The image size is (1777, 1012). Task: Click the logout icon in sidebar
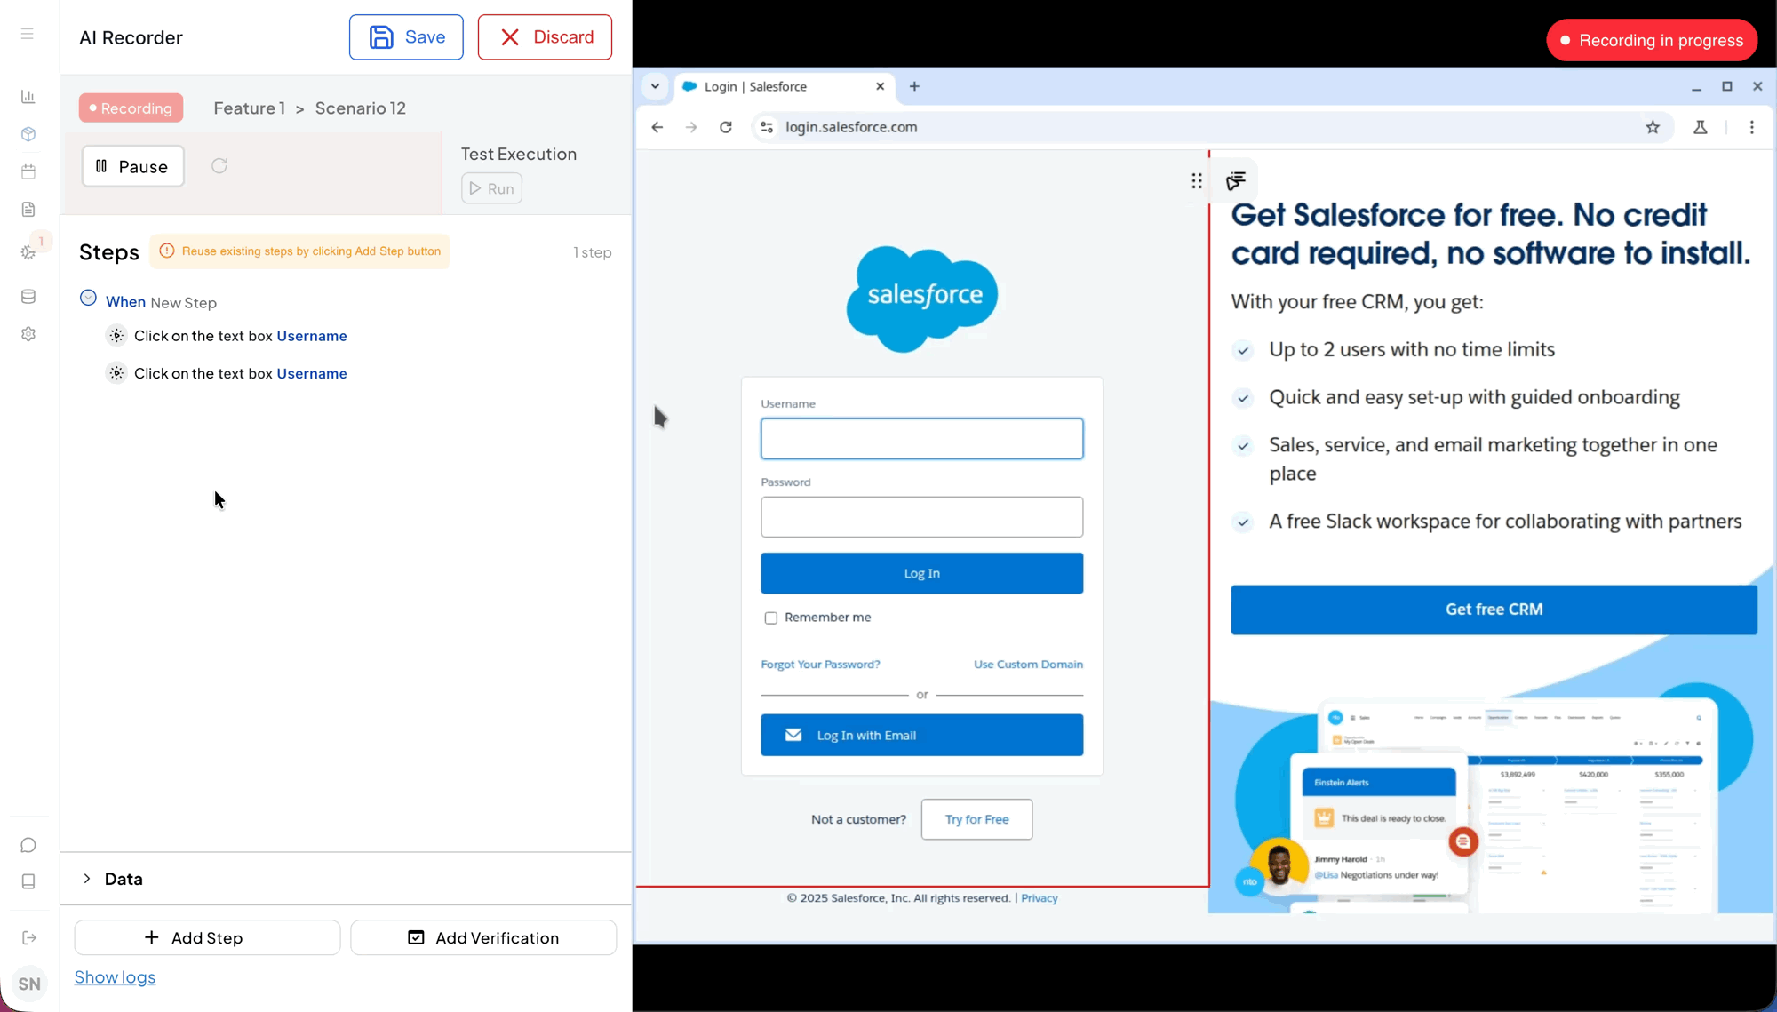28,938
